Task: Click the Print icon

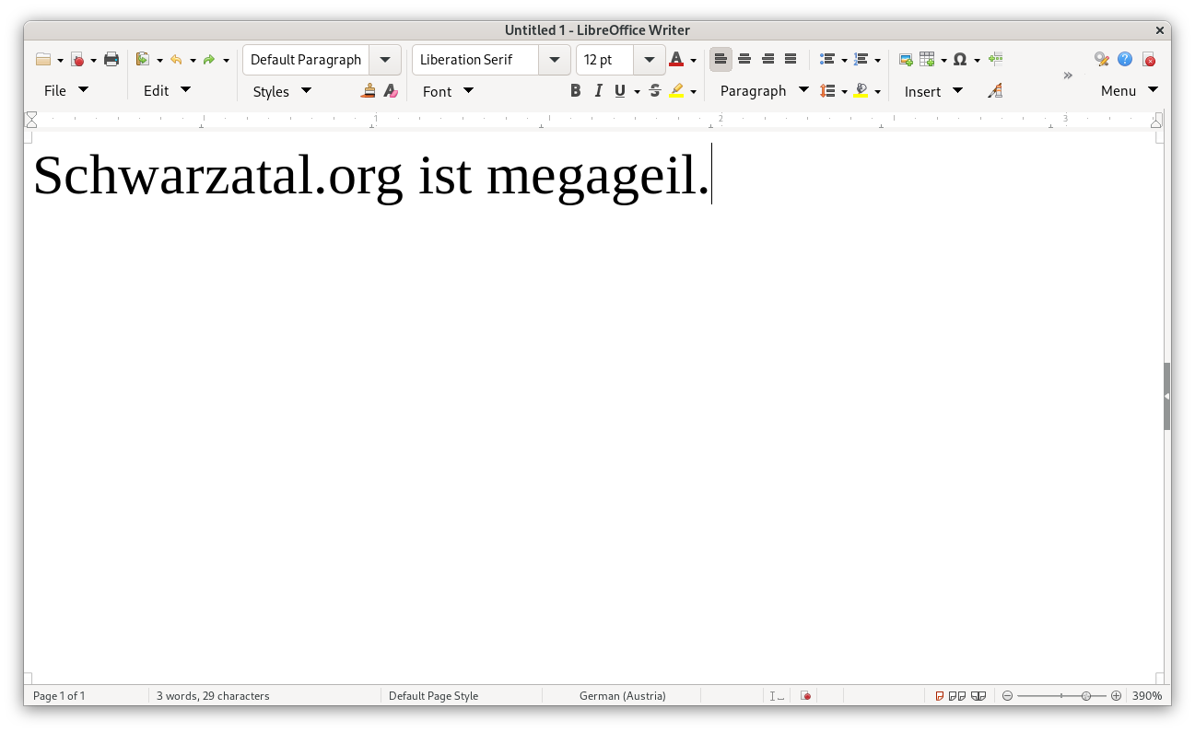Action: point(111,60)
